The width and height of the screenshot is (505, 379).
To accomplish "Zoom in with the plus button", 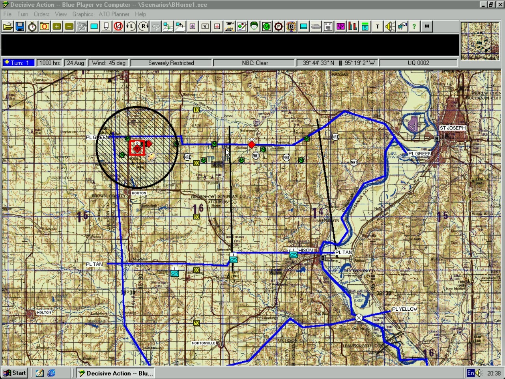I will pos(57,26).
